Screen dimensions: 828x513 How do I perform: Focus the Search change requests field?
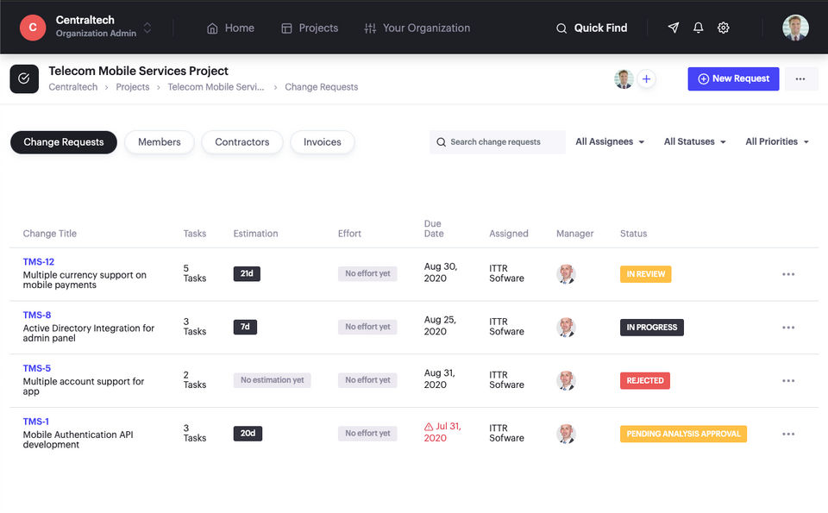coord(498,142)
